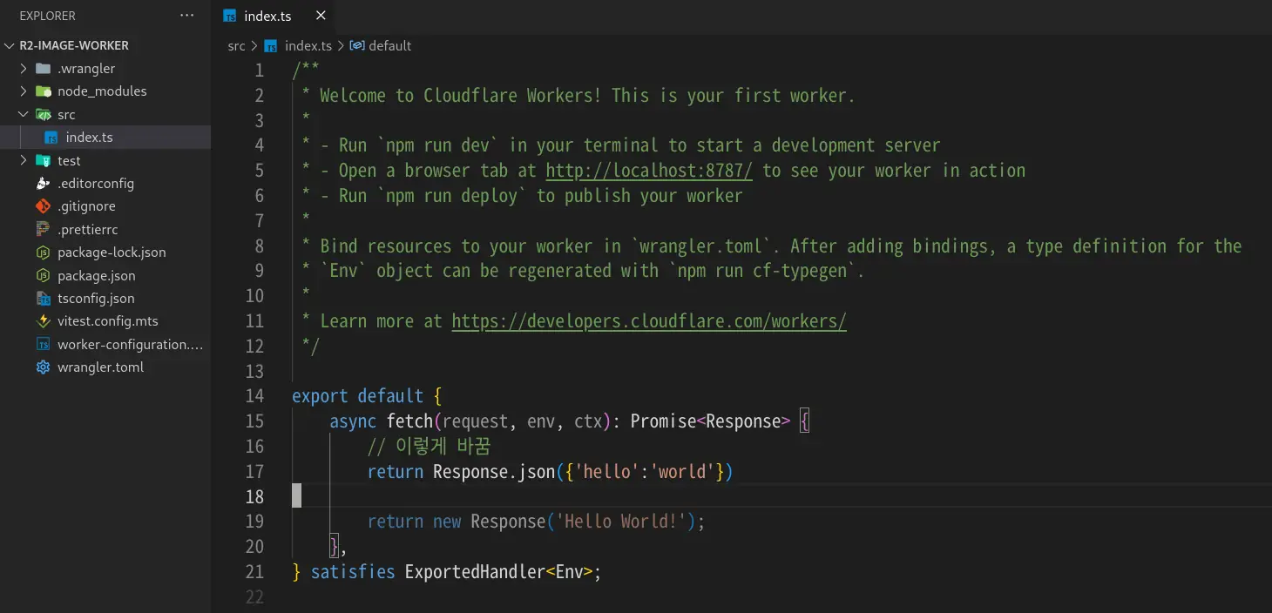
Task: Collapse the src folder
Action: coord(24,115)
